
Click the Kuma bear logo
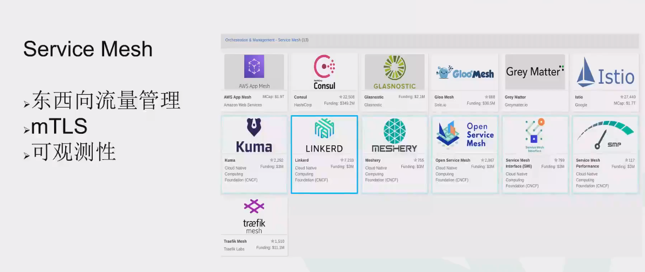pyautogui.click(x=254, y=136)
